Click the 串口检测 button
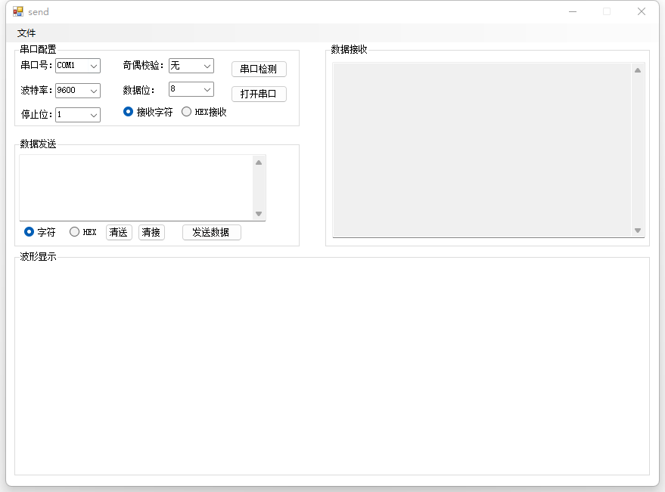This screenshot has height=492, width=665. point(259,69)
